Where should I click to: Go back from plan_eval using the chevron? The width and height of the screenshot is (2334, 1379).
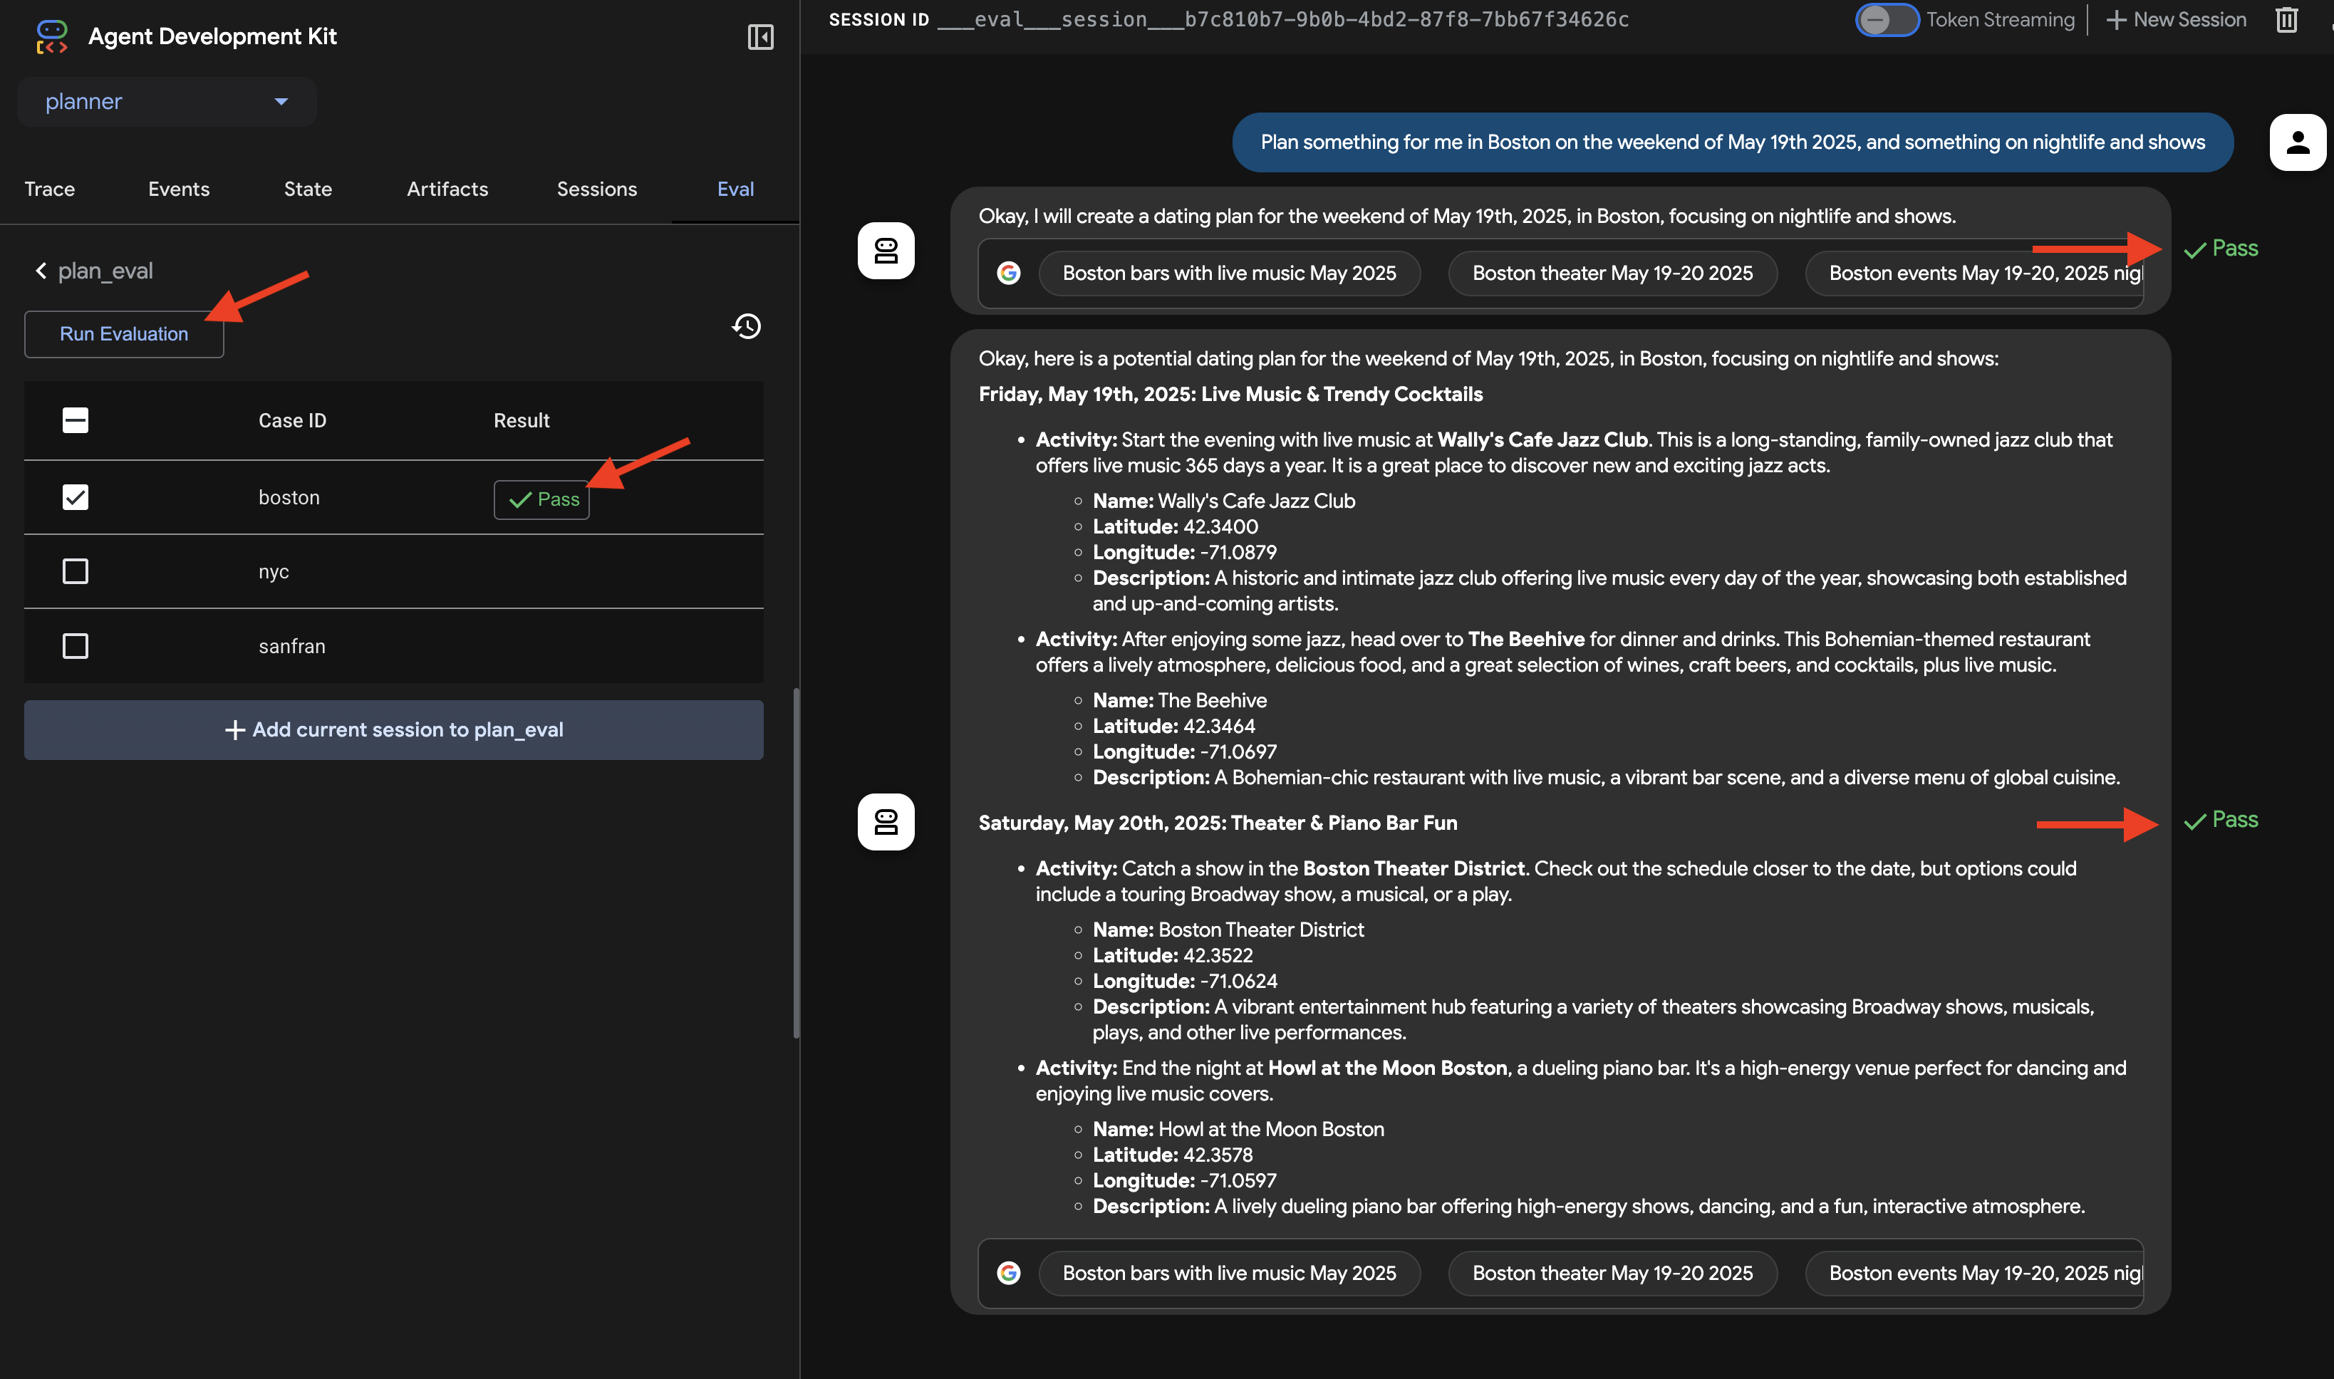40,269
